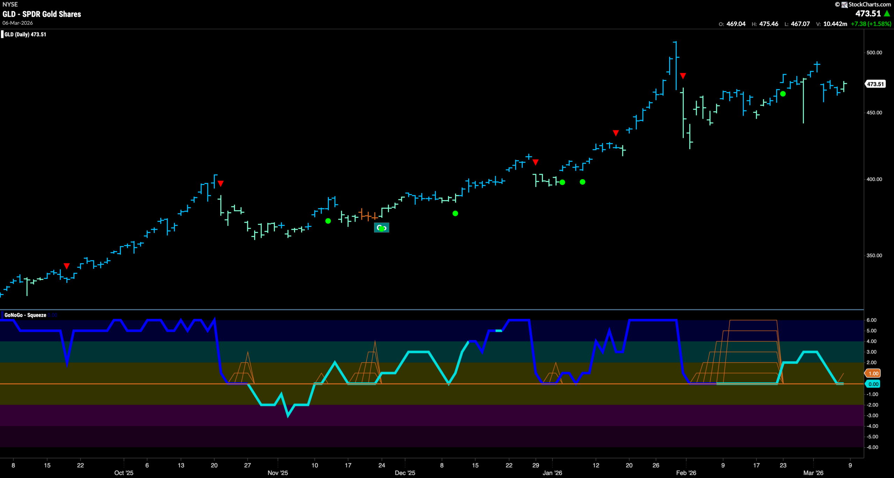The width and height of the screenshot is (894, 478).
Task: Click the GLD - SPDR Gold Shares title
Action: (x=42, y=14)
